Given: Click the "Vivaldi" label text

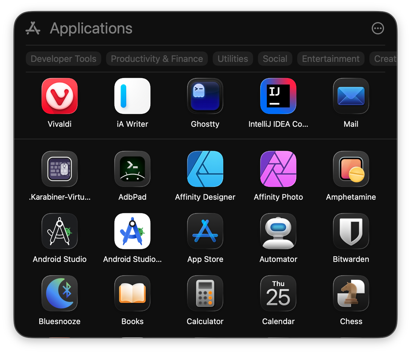Looking at the screenshot, I should coord(60,124).
